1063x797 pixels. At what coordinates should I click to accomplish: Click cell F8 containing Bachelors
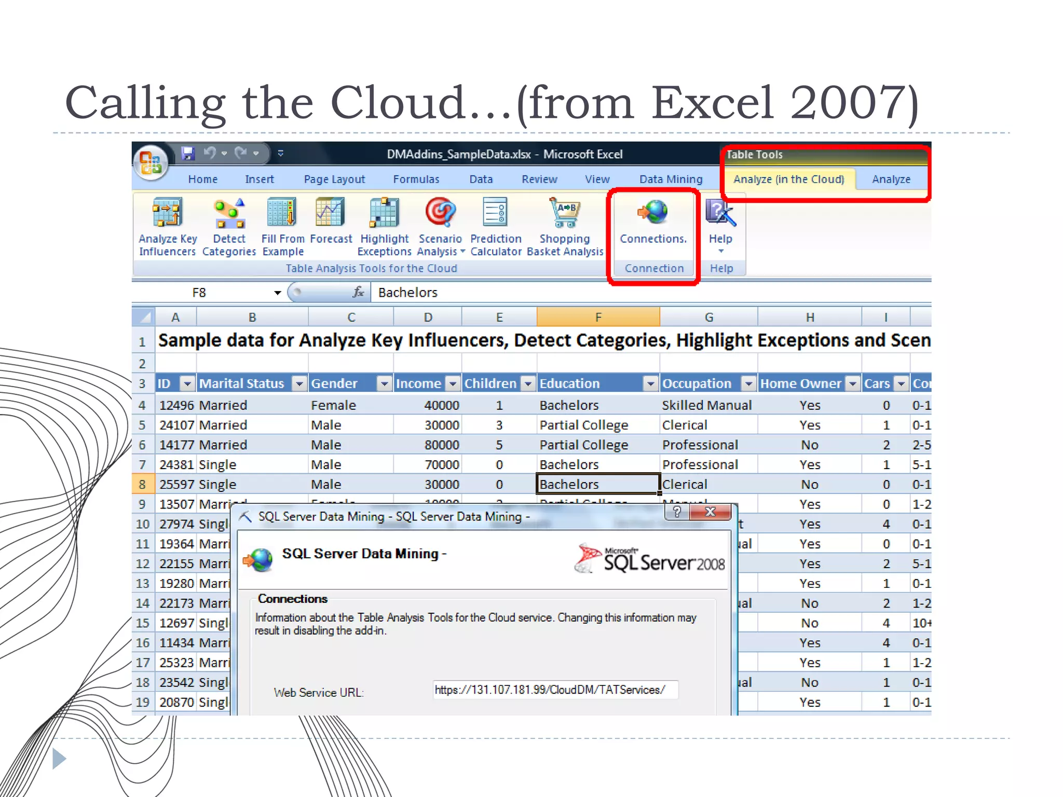[598, 484]
